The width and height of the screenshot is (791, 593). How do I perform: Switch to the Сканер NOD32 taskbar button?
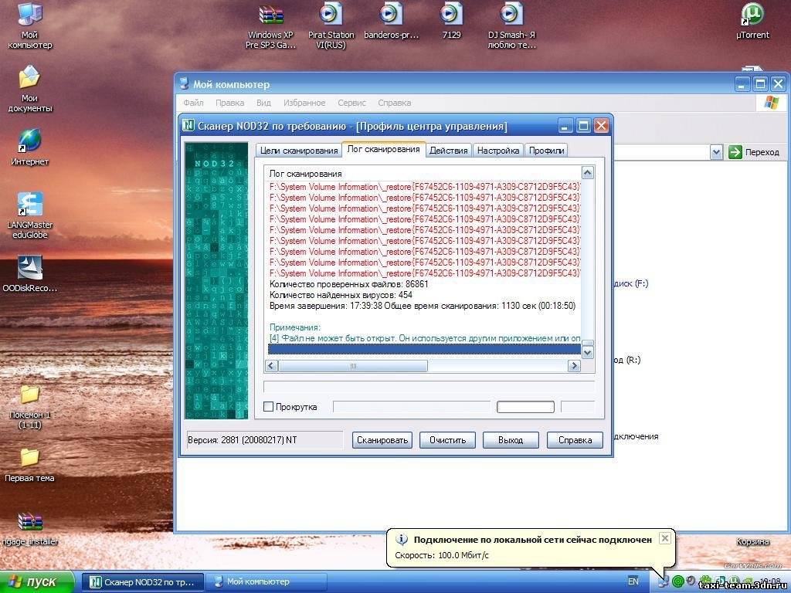(143, 582)
